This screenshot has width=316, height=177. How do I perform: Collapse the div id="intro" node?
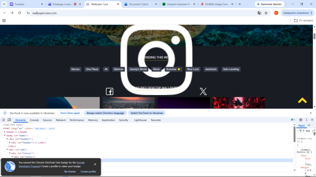tap(12, 157)
